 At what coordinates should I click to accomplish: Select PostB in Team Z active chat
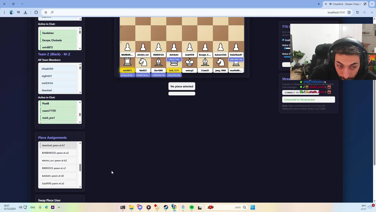58,104
